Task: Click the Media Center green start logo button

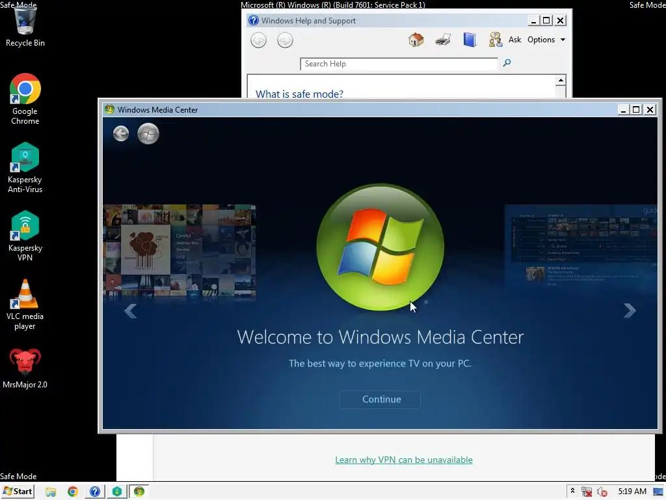Action: pyautogui.click(x=148, y=133)
